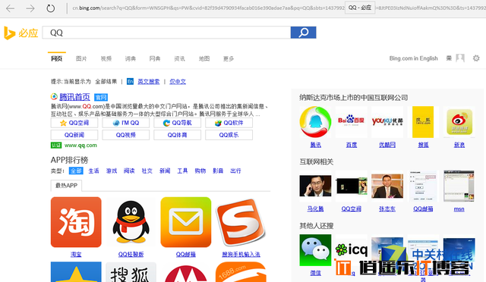This screenshot has width=486, height=282.
Task: Open the Sogou input S app icon
Action: coord(241,222)
